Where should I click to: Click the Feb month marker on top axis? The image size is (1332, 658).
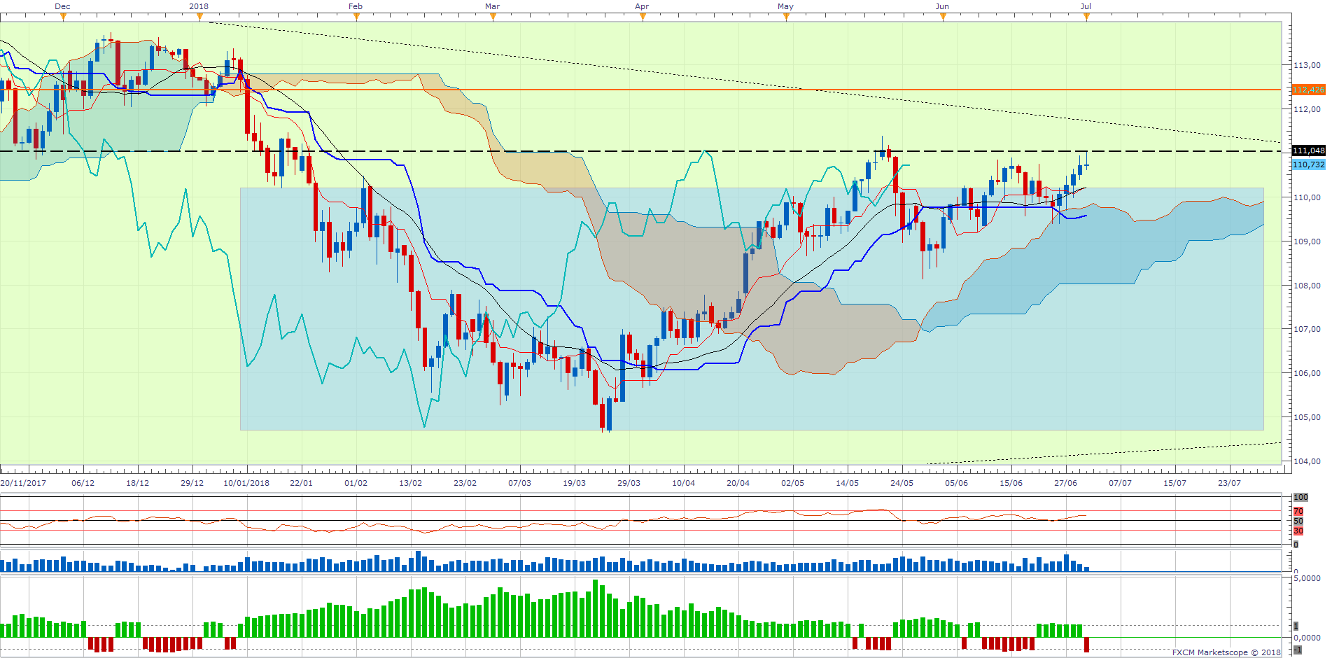(x=356, y=6)
